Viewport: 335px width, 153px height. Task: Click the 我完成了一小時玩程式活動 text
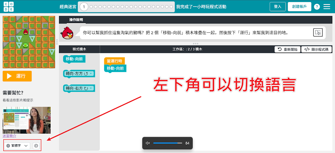[x=201, y=7]
